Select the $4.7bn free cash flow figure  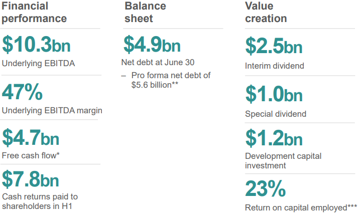pyautogui.click(x=31, y=137)
